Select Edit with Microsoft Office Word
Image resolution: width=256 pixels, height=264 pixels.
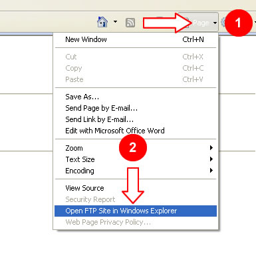(x=136, y=131)
